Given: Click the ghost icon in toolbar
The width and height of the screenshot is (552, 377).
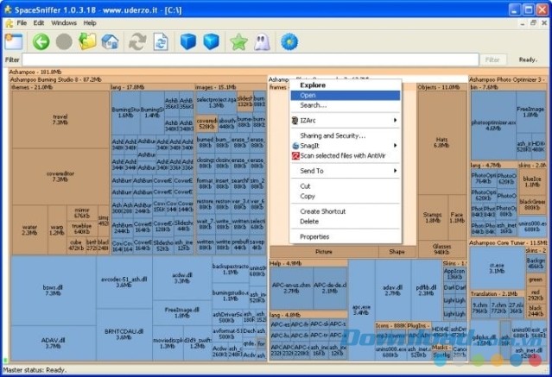Looking at the screenshot, I should click(x=262, y=41).
